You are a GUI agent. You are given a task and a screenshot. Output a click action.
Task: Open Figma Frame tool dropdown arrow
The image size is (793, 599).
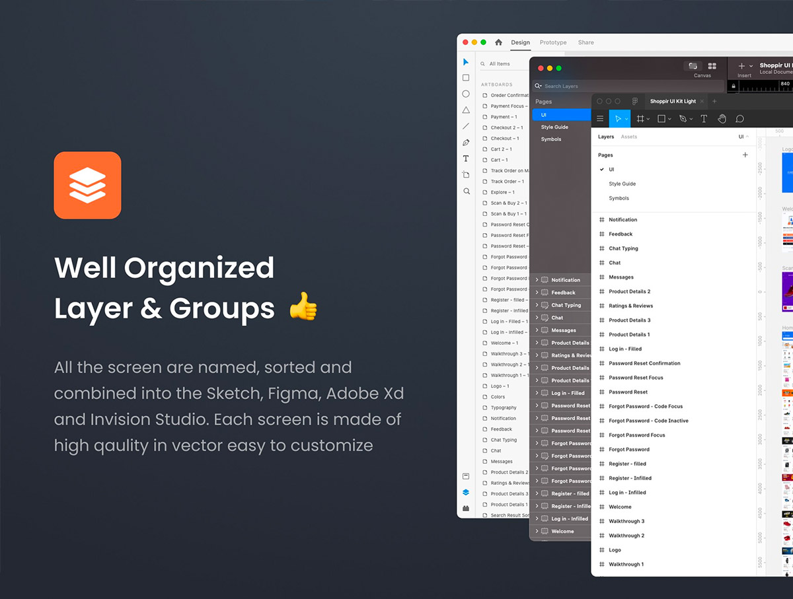(648, 120)
